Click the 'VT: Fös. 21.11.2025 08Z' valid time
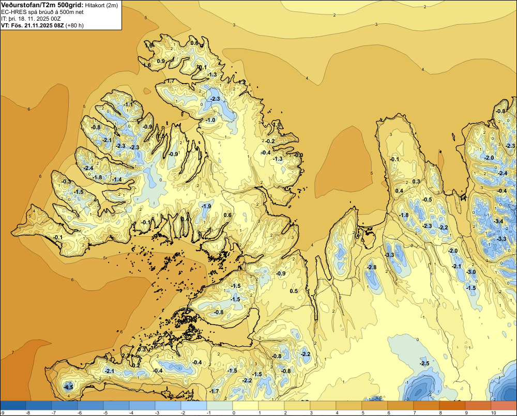 click(x=33, y=26)
